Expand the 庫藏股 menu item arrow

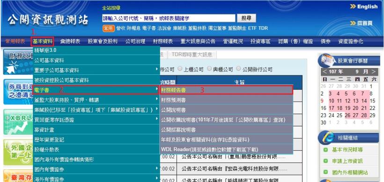pos(157,109)
